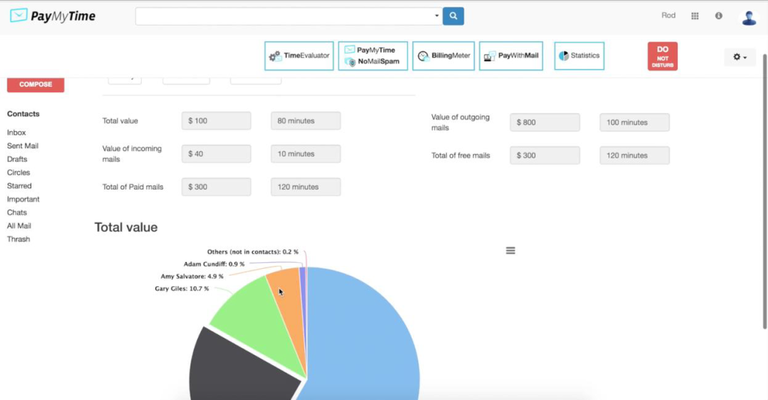
Task: Open the Thrash folder
Action: [18, 239]
